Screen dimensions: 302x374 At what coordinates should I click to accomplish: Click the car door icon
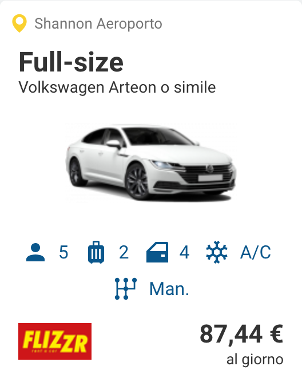157,252
